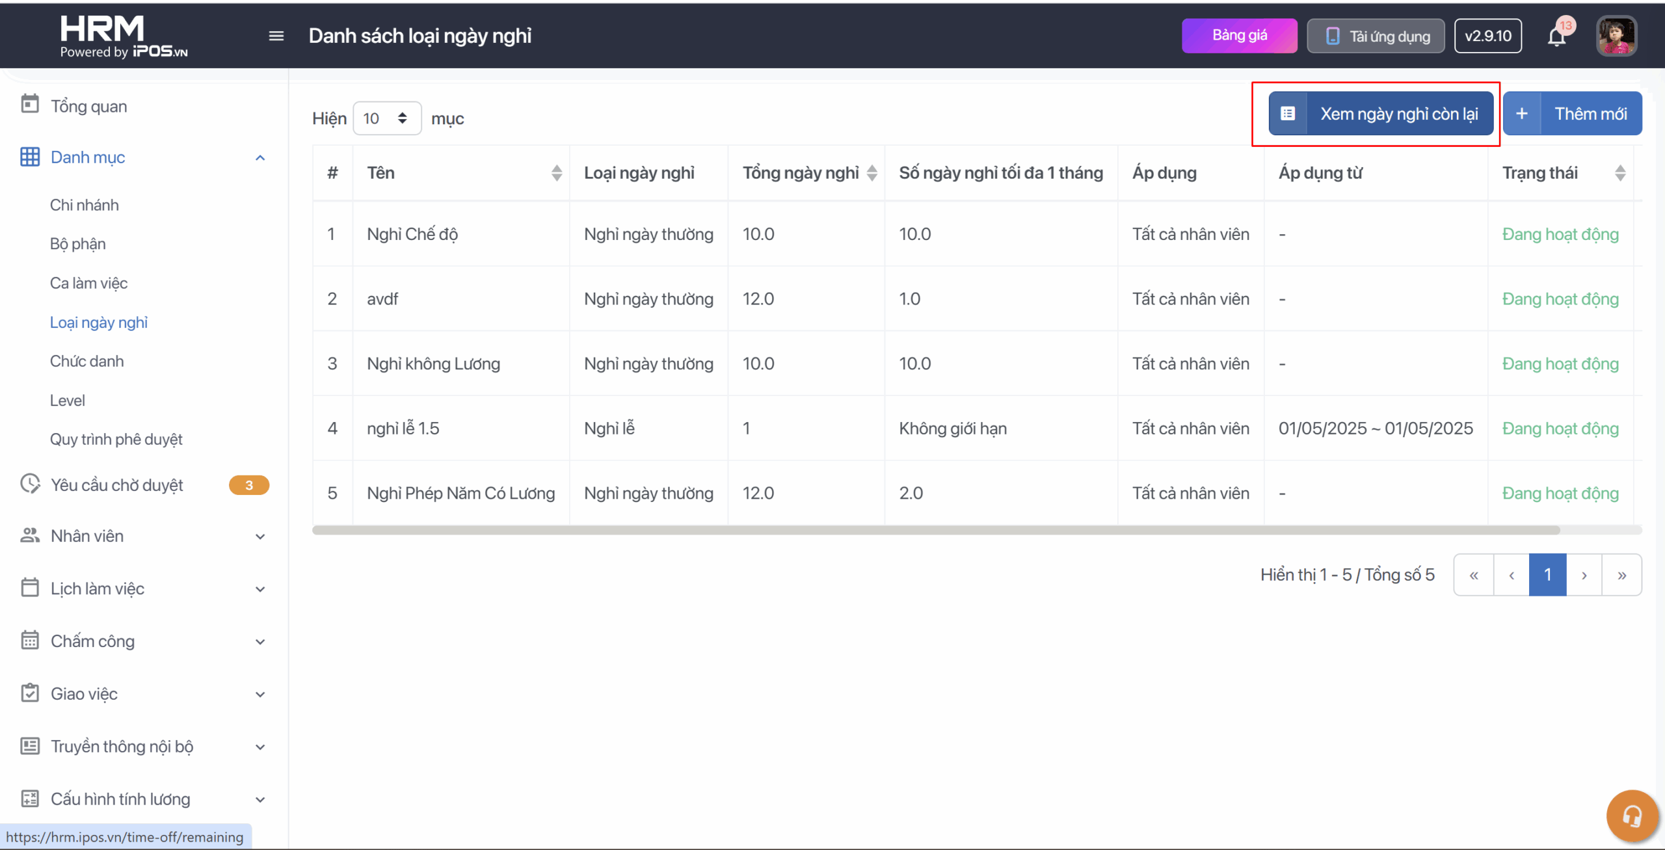1665x850 pixels.
Task: Click the horizontal table scrollbar
Action: click(935, 530)
